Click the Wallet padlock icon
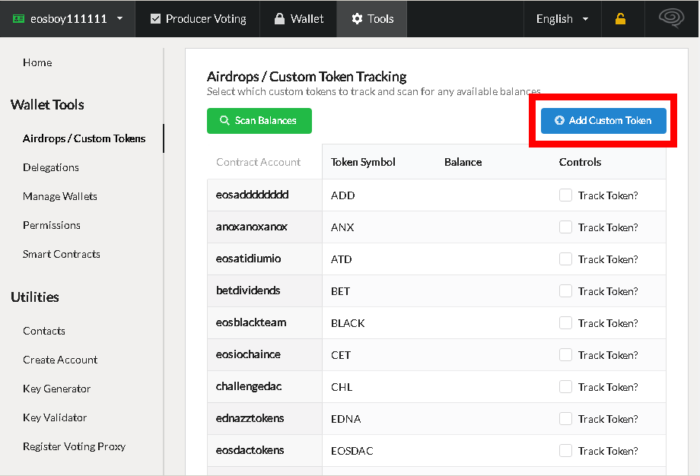Screen dimensions: 700x476 tap(279, 19)
